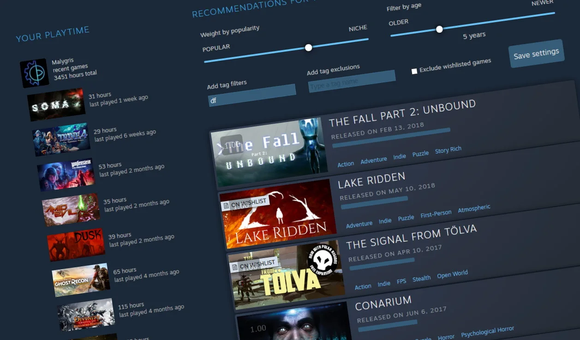Click the Filter by age slider handle
This screenshot has width=580, height=340.
coord(439,29)
